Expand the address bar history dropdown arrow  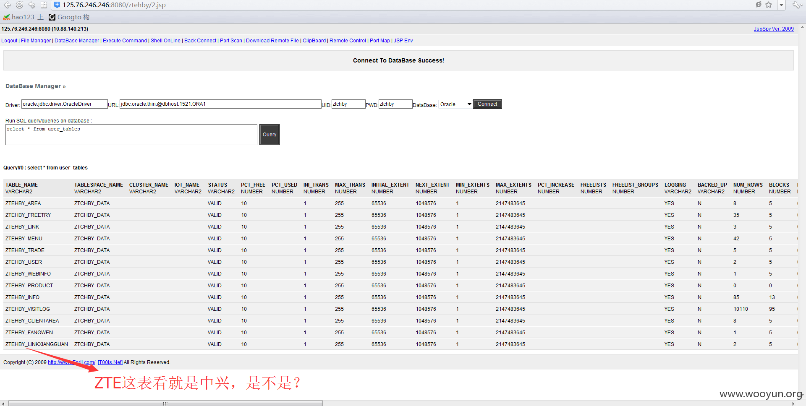pyautogui.click(x=781, y=5)
